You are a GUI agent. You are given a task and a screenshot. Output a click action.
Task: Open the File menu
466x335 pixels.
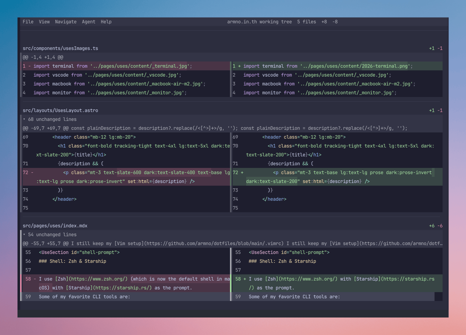click(28, 22)
